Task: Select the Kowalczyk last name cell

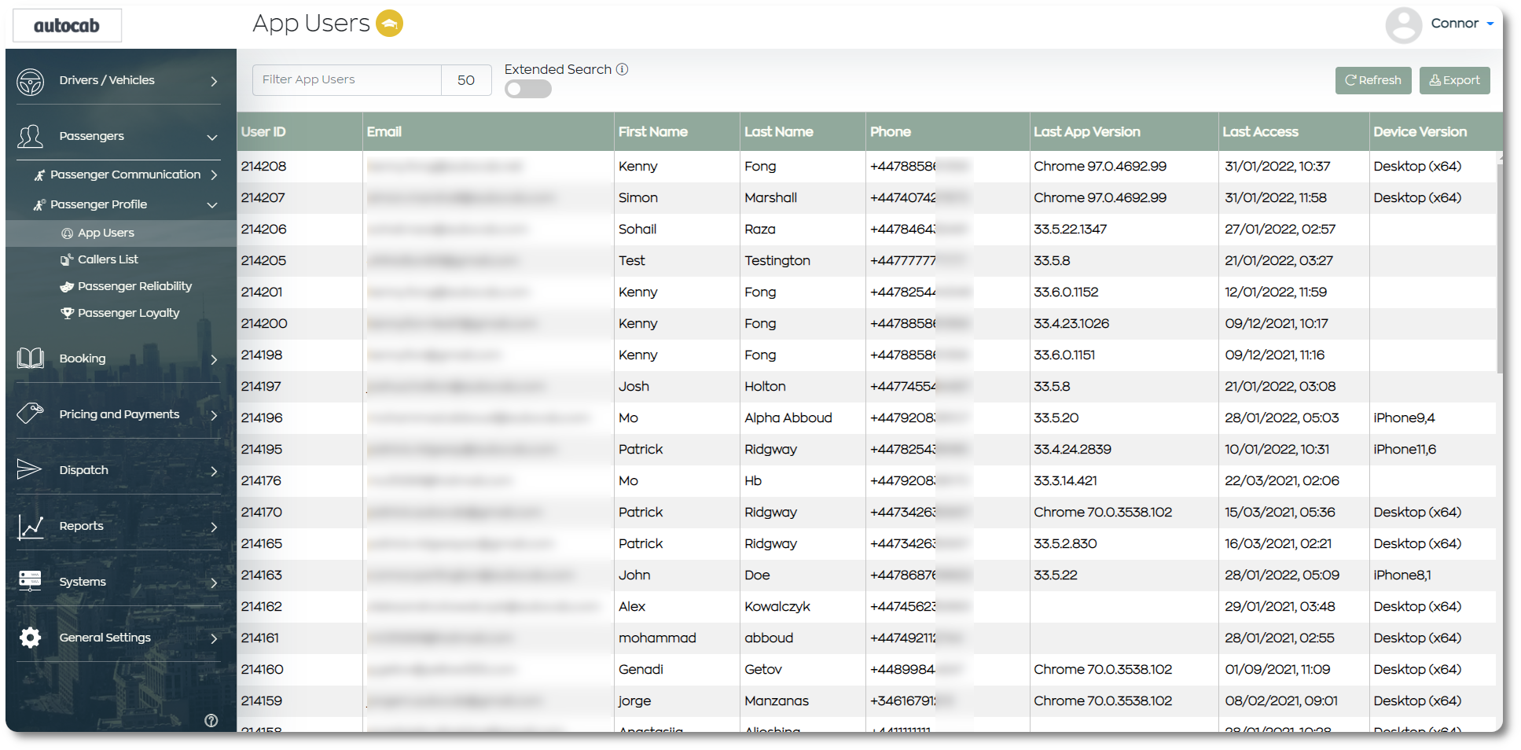Action: [x=803, y=607]
